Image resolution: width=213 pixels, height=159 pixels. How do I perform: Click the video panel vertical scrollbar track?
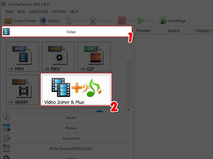pyautogui.click(x=129, y=84)
